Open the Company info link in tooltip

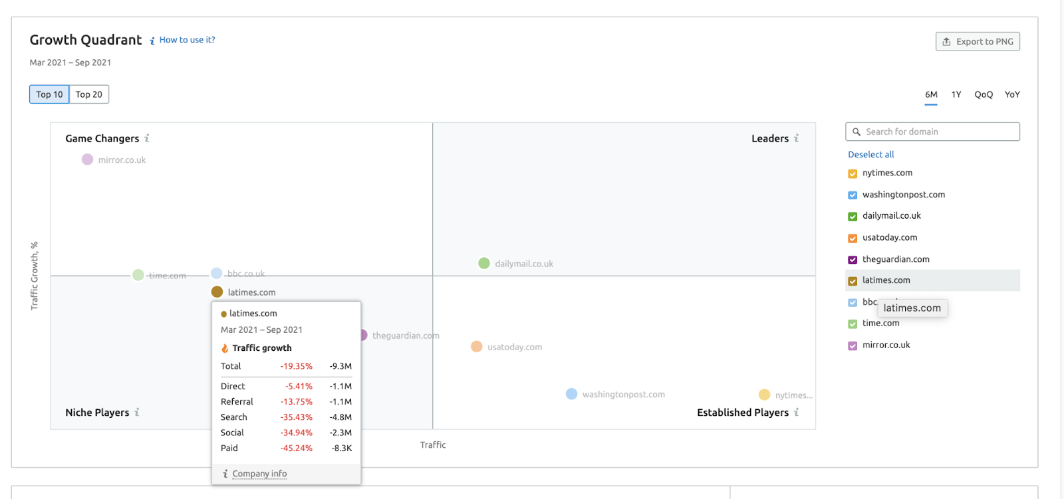pyautogui.click(x=259, y=474)
